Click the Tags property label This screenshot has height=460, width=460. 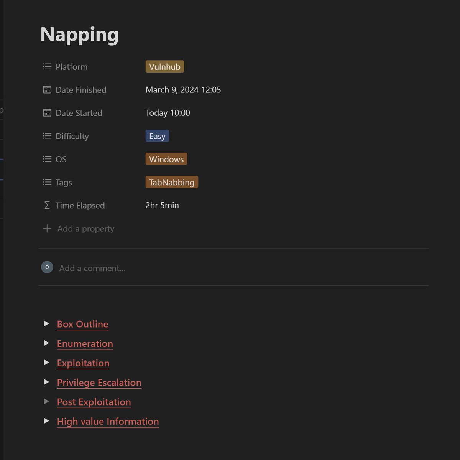click(x=64, y=182)
